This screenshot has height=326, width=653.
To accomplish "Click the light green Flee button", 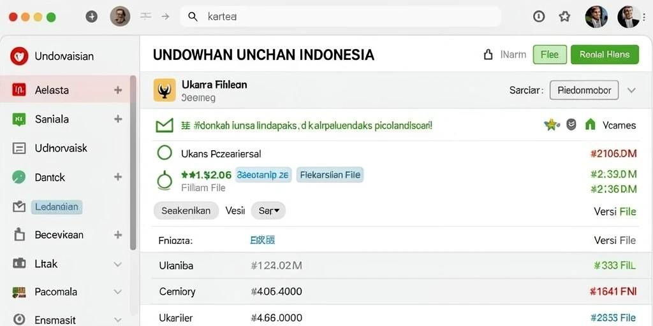I will click(550, 55).
